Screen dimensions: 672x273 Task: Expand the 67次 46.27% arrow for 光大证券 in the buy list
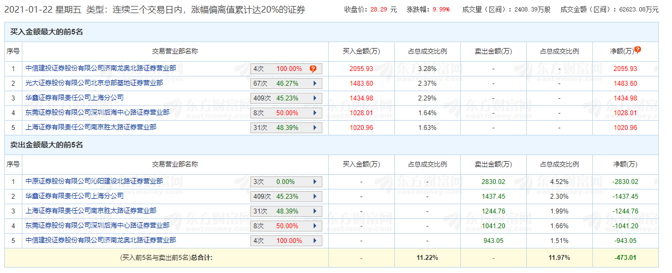coord(315,84)
